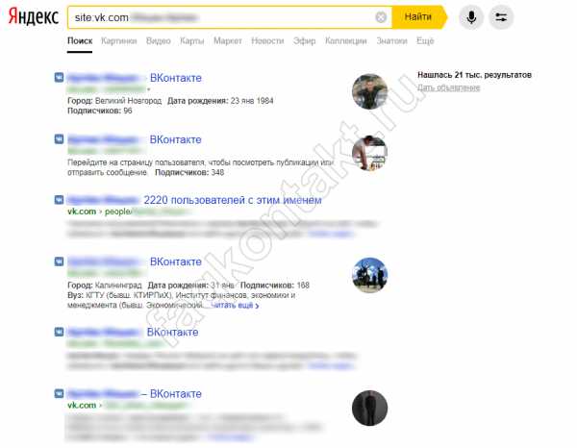The width and height of the screenshot is (577, 448).
Task: Select the Новости tab
Action: point(267,40)
